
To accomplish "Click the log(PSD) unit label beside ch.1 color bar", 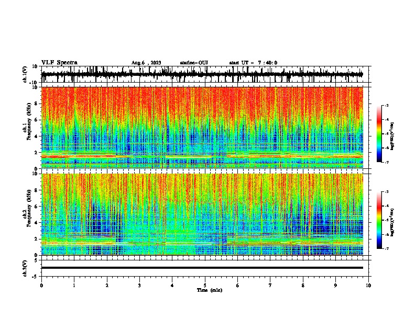I will tap(392, 136).
